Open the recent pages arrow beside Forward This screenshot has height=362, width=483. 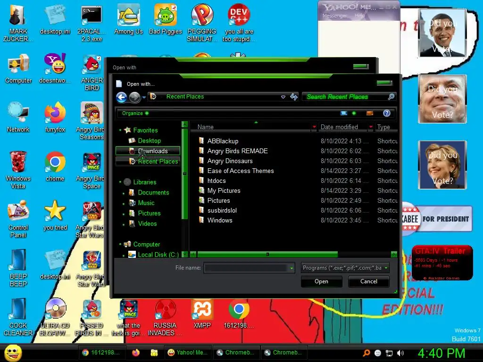144,97
